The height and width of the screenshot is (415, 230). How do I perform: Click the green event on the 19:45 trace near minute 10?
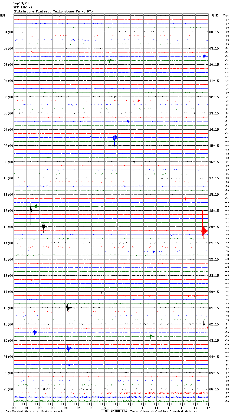tap(151, 337)
